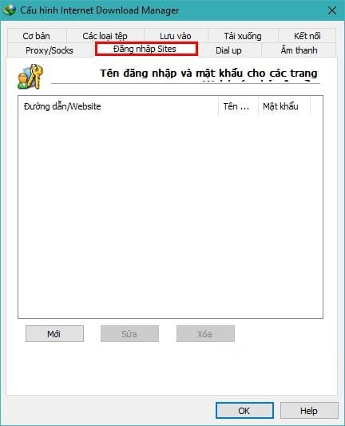Screen dimensions: 345x426
Task: Switch to the Dial up tab
Action: (228, 50)
